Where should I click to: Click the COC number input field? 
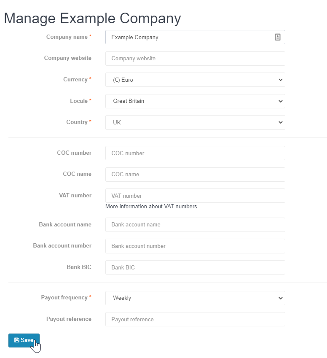point(195,153)
